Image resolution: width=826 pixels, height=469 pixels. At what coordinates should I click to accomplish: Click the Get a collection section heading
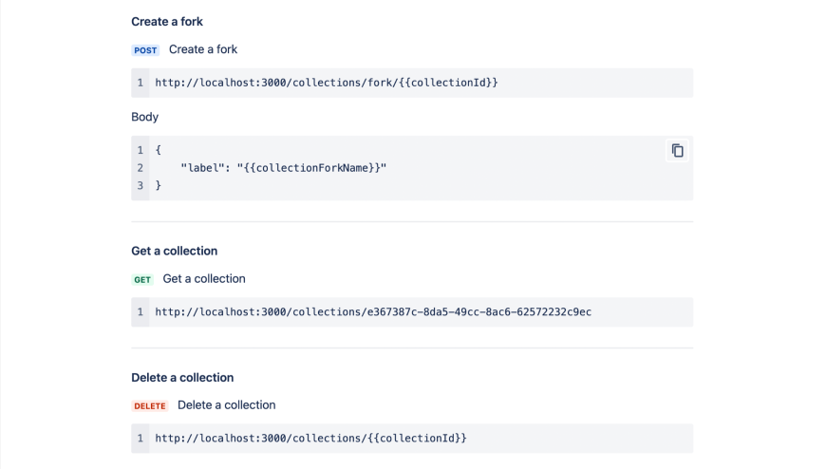coord(175,251)
